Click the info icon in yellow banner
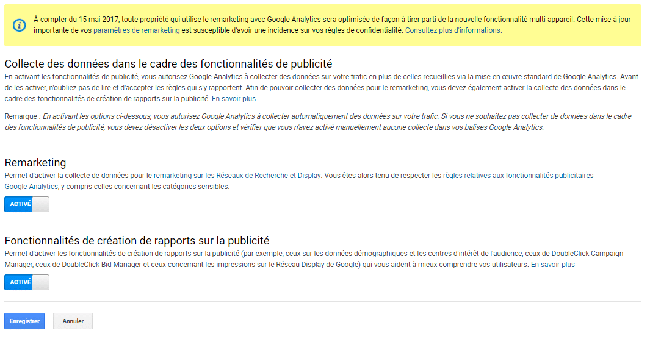The image size is (650, 339). [19, 25]
